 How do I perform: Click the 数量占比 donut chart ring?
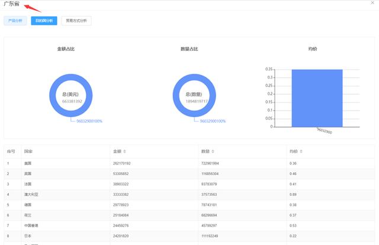coord(175,94)
